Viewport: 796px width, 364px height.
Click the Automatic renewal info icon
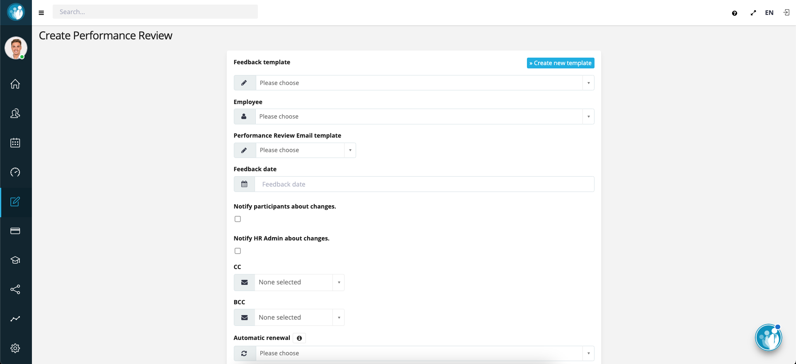click(299, 338)
